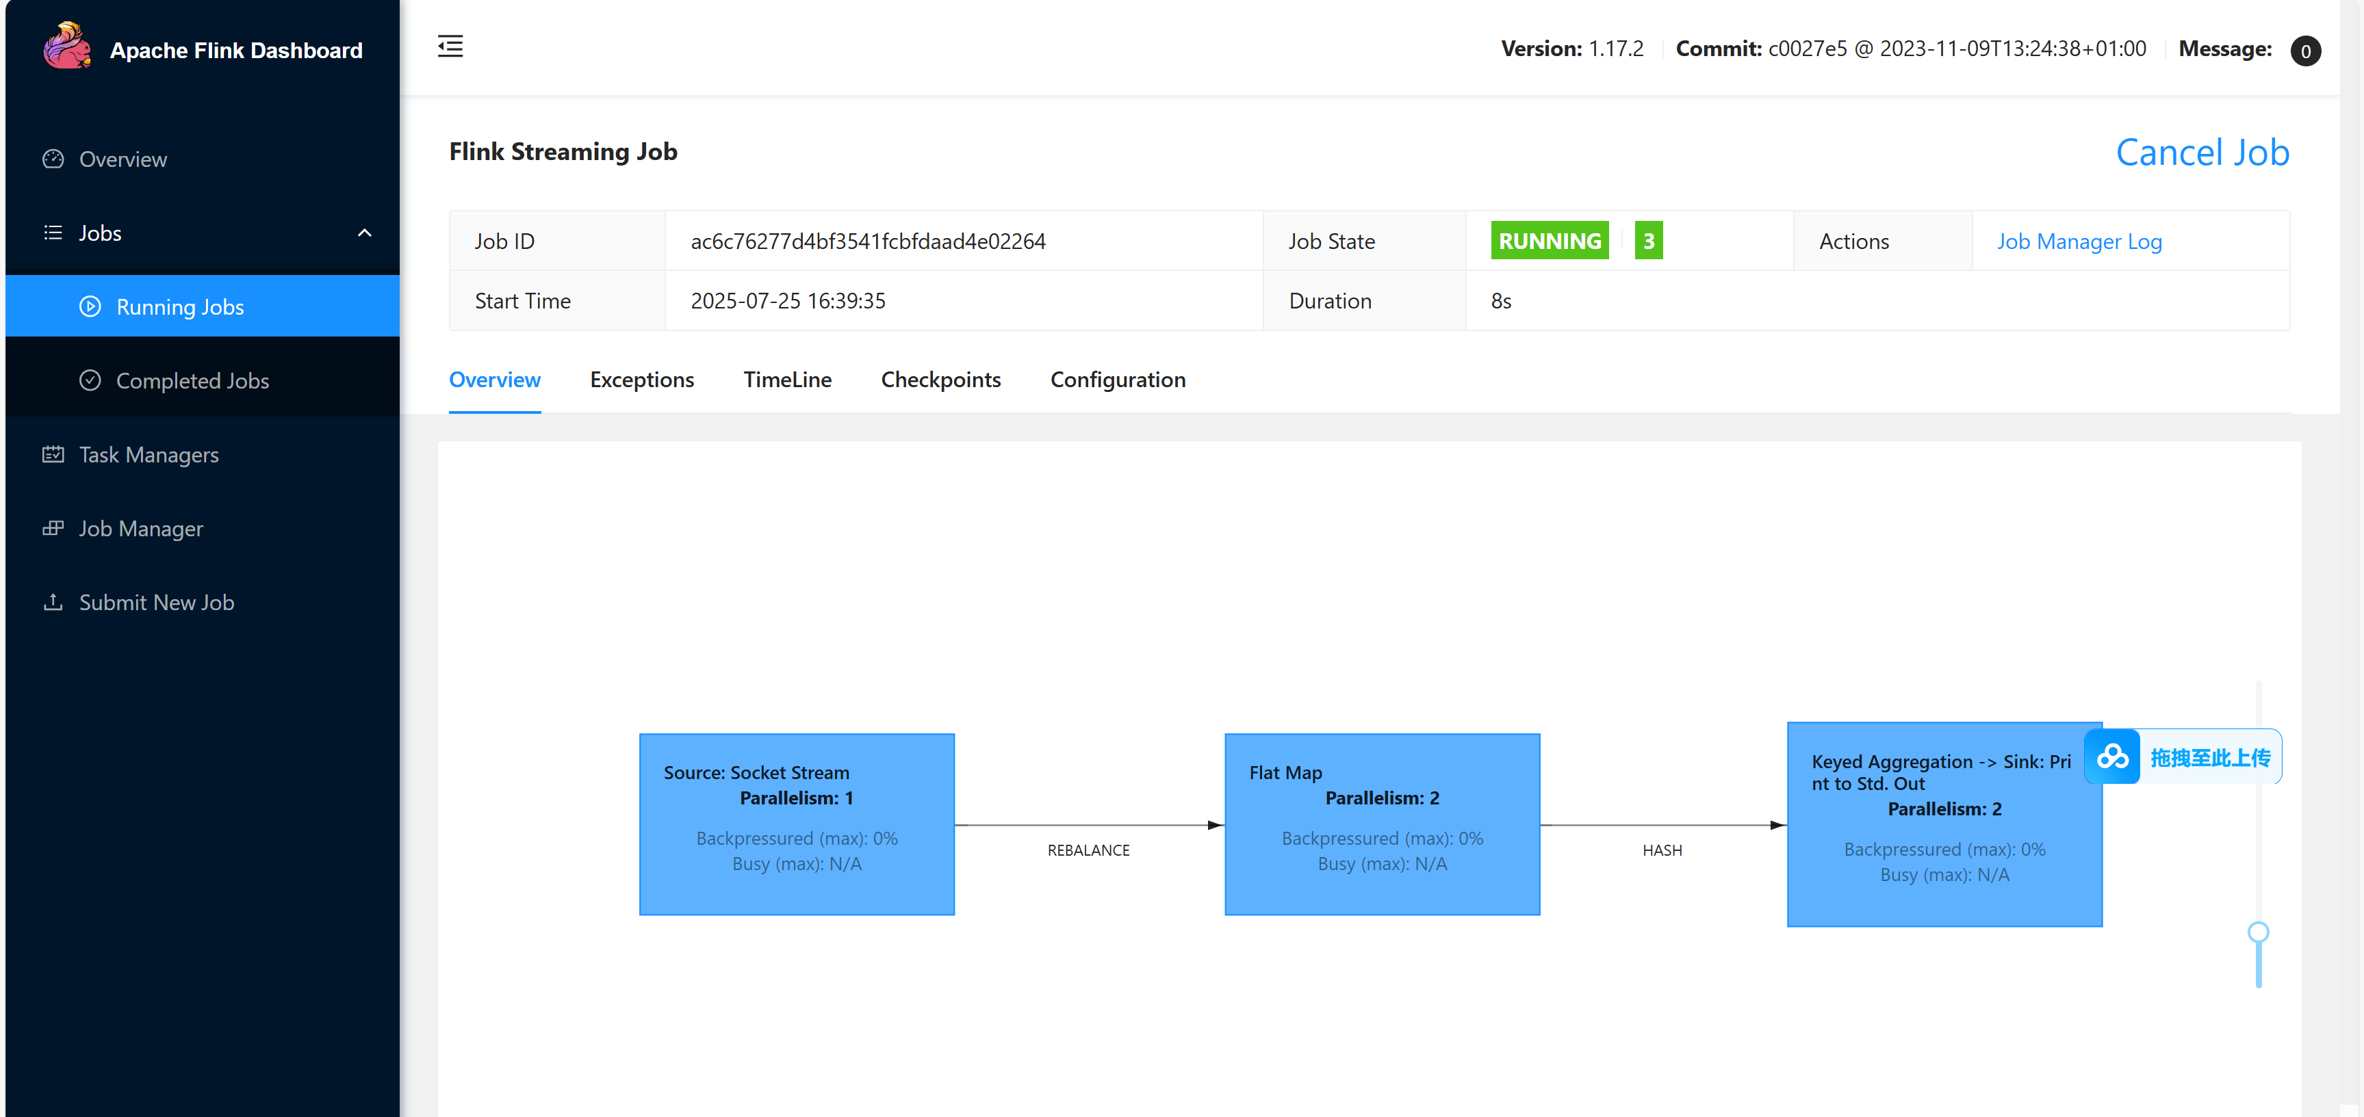Click the Job Manager build icon
This screenshot has width=2364, height=1117.
coord(53,528)
